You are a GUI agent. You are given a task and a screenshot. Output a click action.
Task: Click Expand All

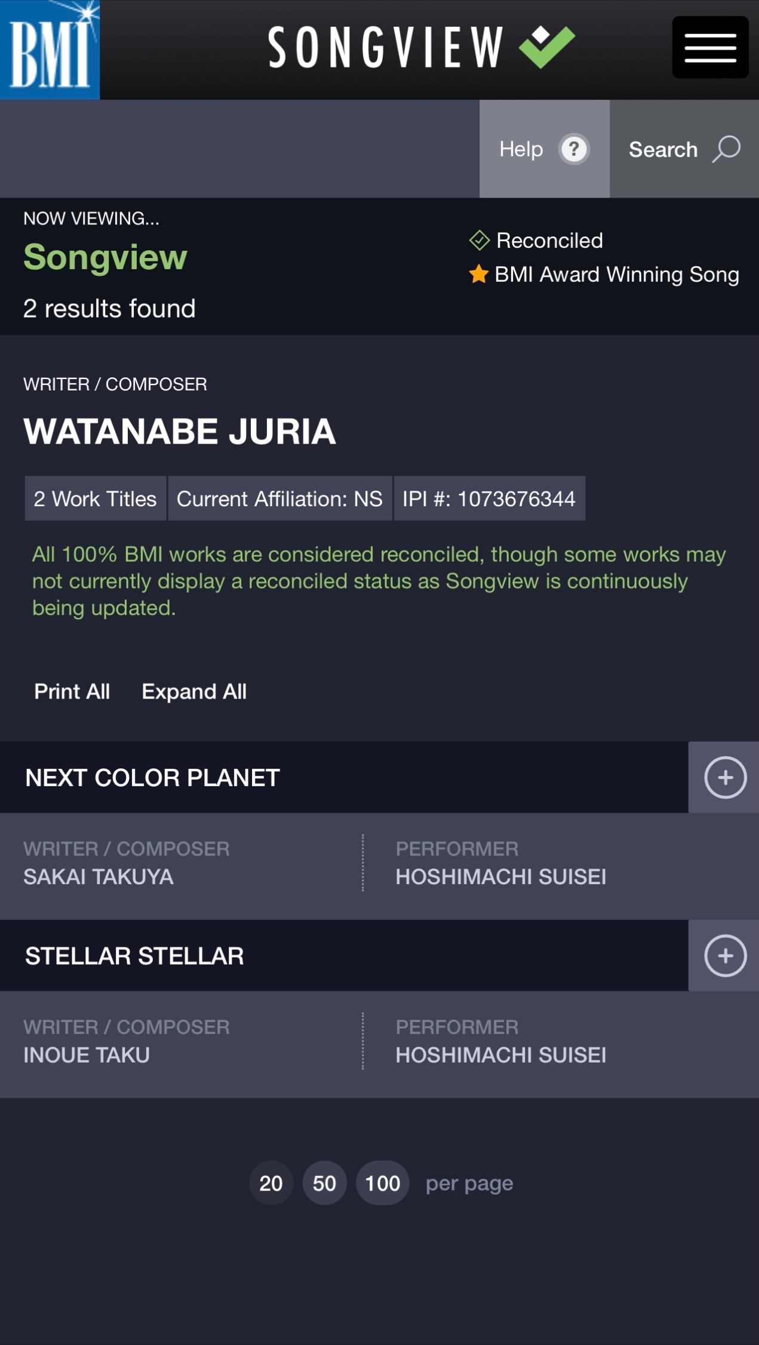194,691
